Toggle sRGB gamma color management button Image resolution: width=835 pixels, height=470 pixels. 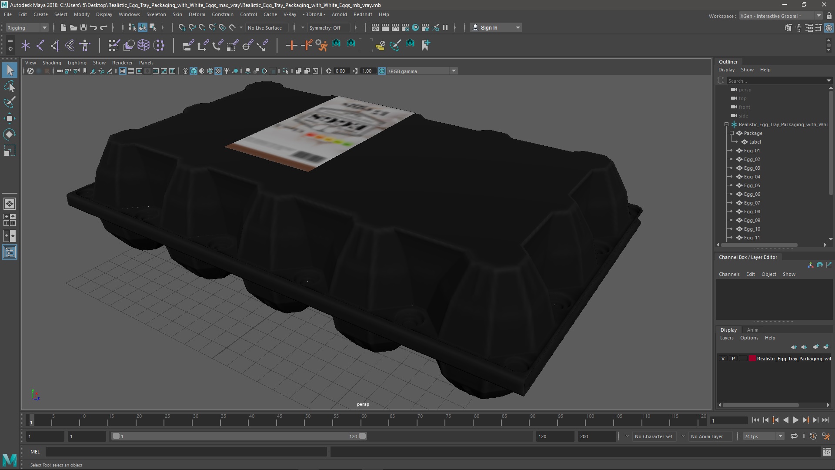click(382, 71)
